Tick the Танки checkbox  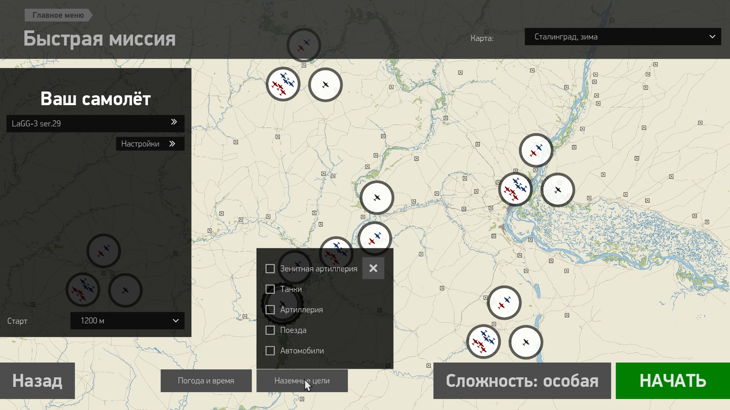[x=270, y=289]
